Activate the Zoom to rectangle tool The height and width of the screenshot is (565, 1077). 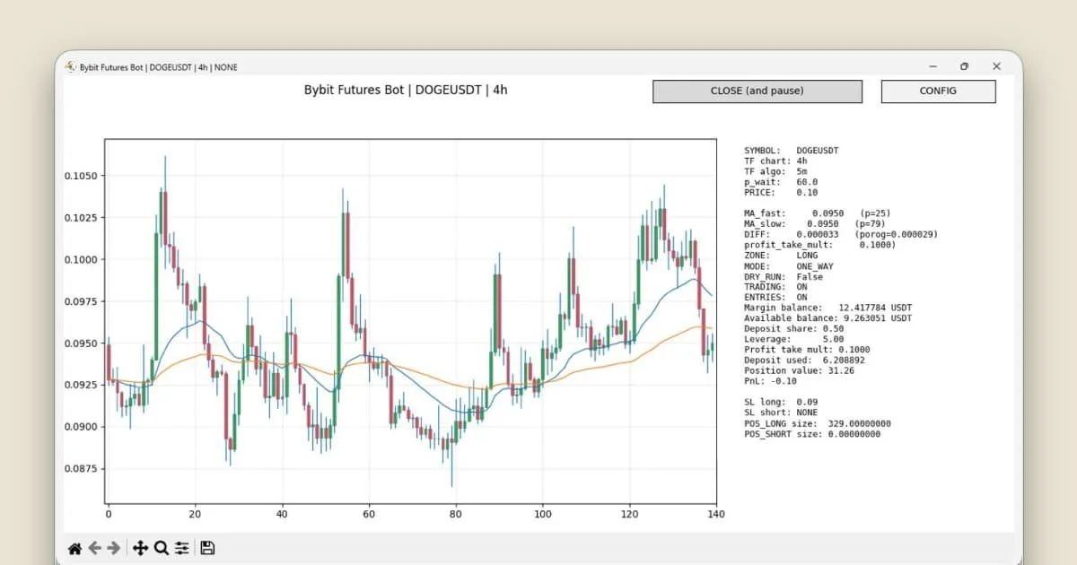coord(162,548)
